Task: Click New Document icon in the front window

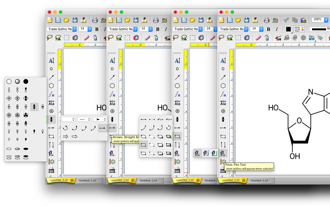Action: click(221, 20)
